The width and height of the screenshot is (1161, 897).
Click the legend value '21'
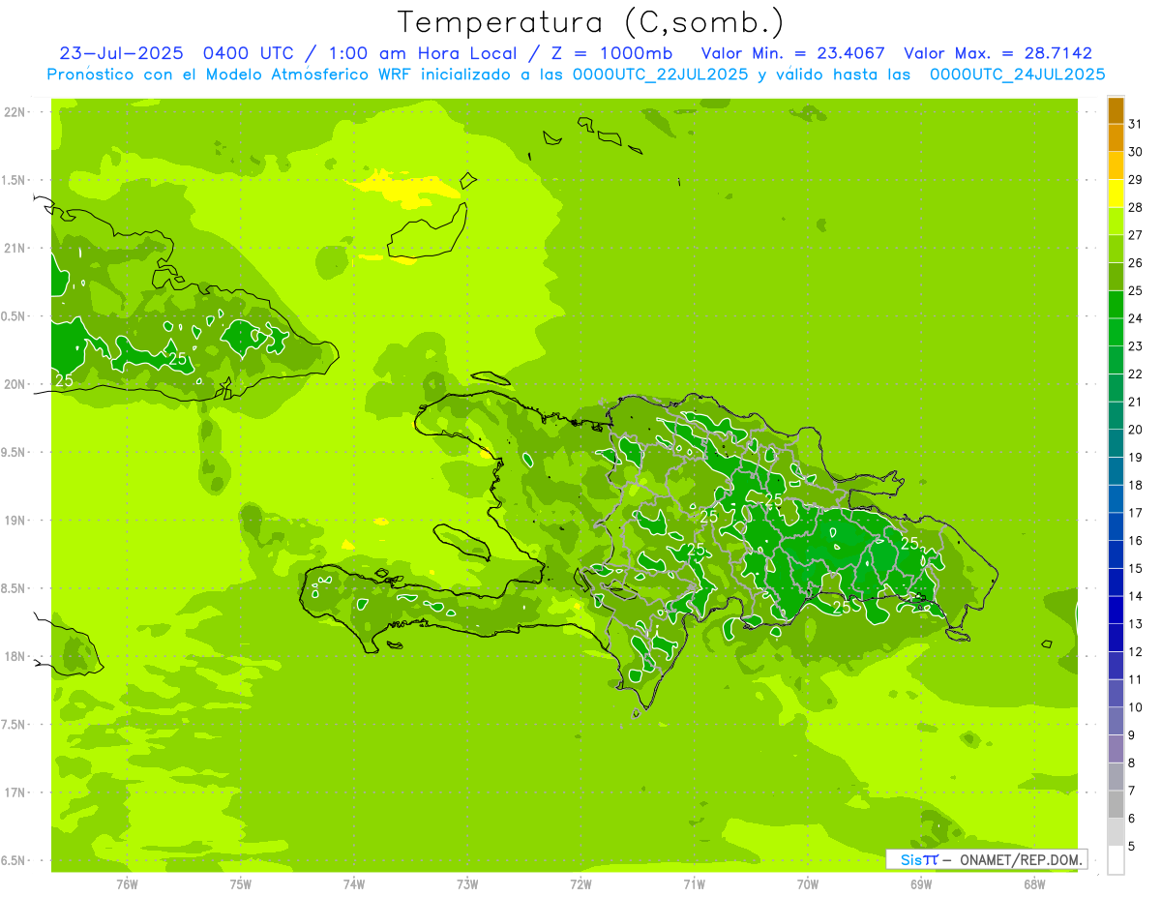click(1136, 402)
